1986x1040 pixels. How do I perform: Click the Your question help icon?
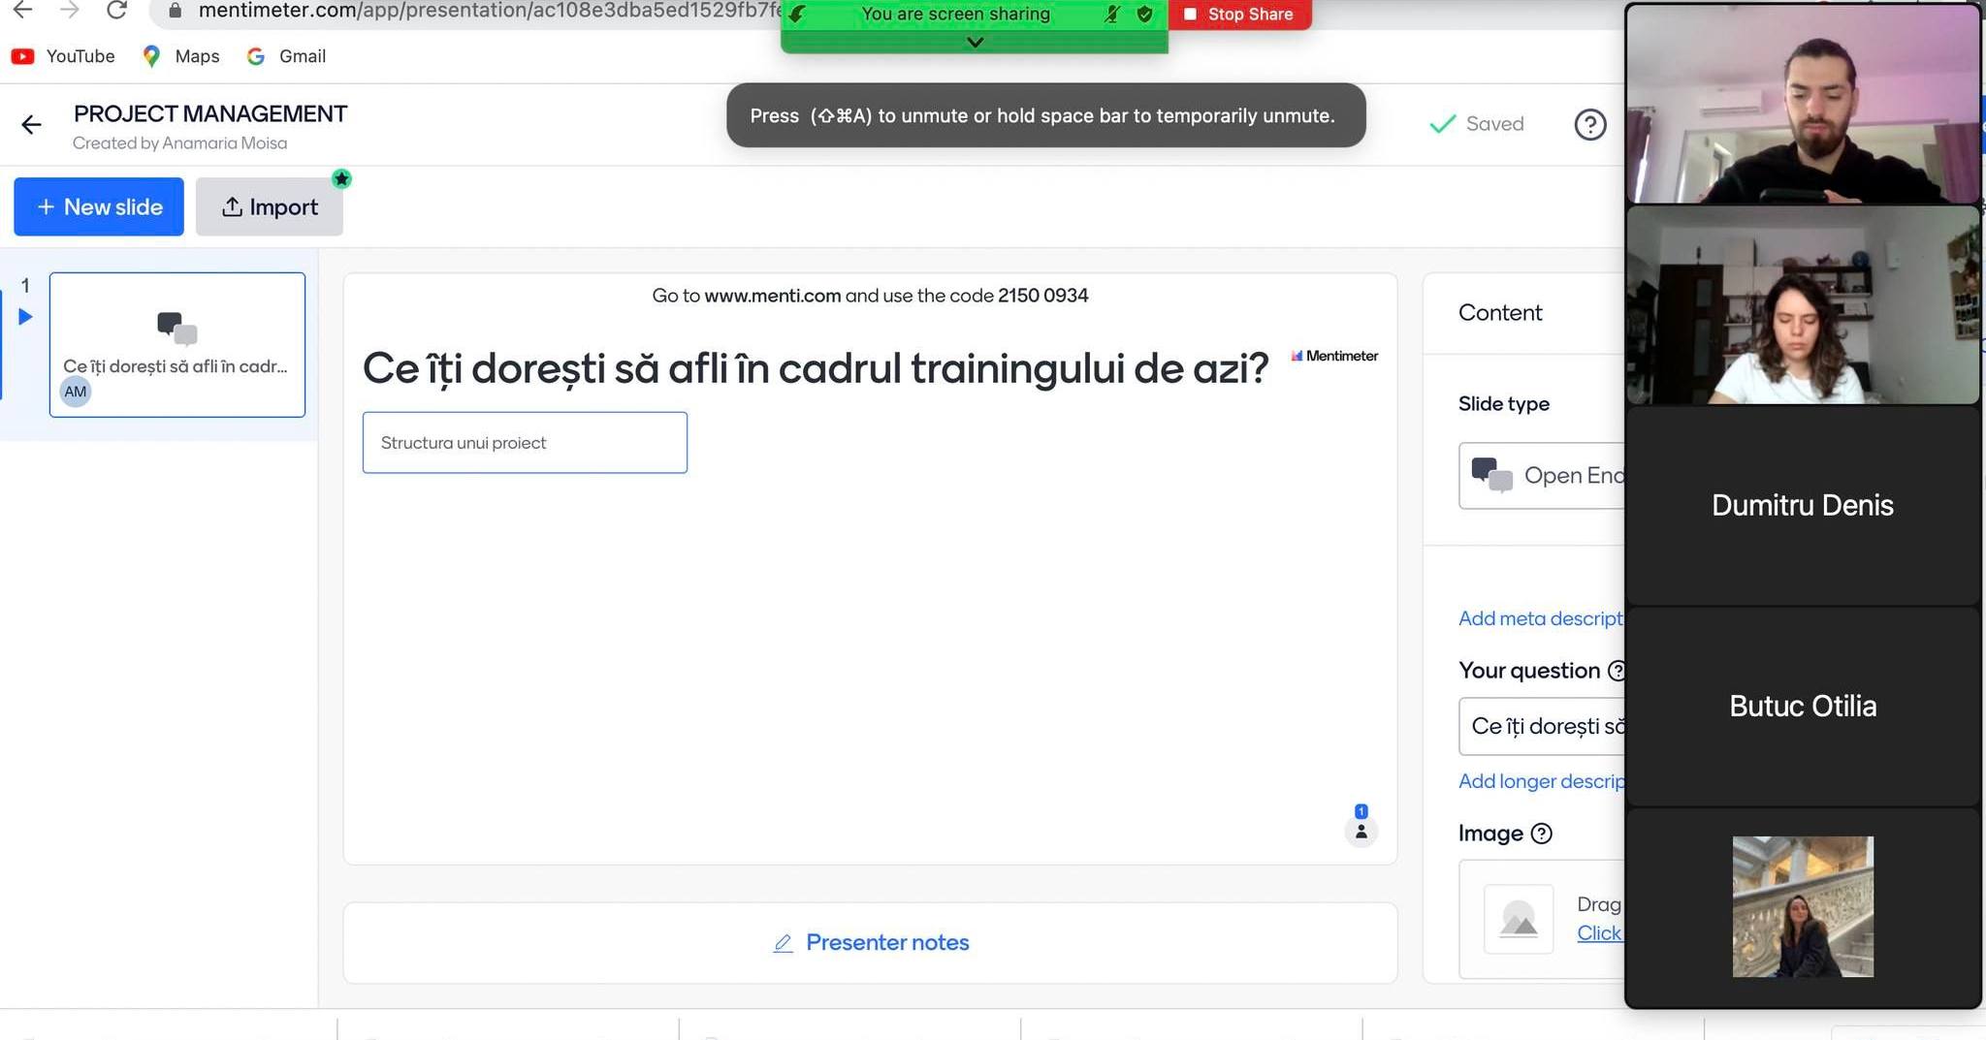tap(1616, 671)
